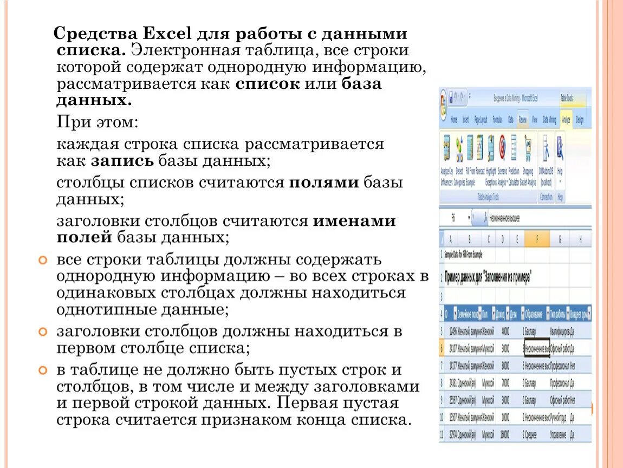Click the heading cell 'Пример данных для'
This screenshot has width=623, height=468.
pyautogui.click(x=488, y=277)
